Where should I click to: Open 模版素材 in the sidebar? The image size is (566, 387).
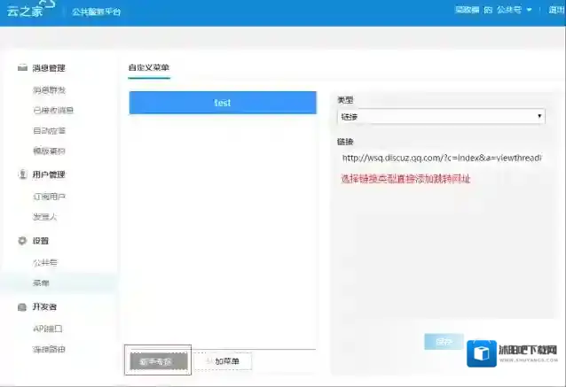point(49,151)
